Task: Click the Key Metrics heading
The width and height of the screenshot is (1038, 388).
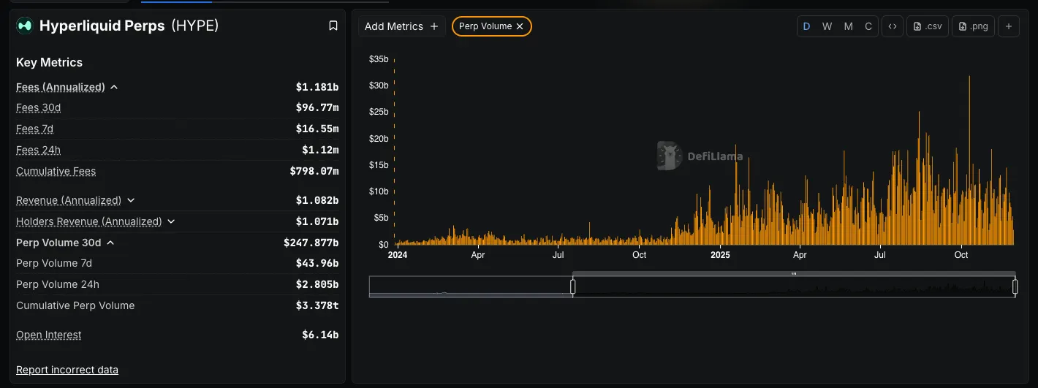Action: coord(49,62)
